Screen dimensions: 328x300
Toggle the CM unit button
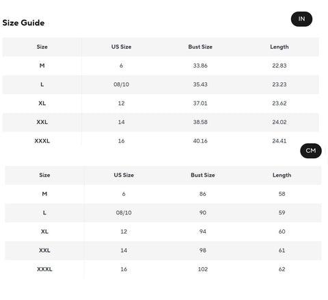coord(311,151)
